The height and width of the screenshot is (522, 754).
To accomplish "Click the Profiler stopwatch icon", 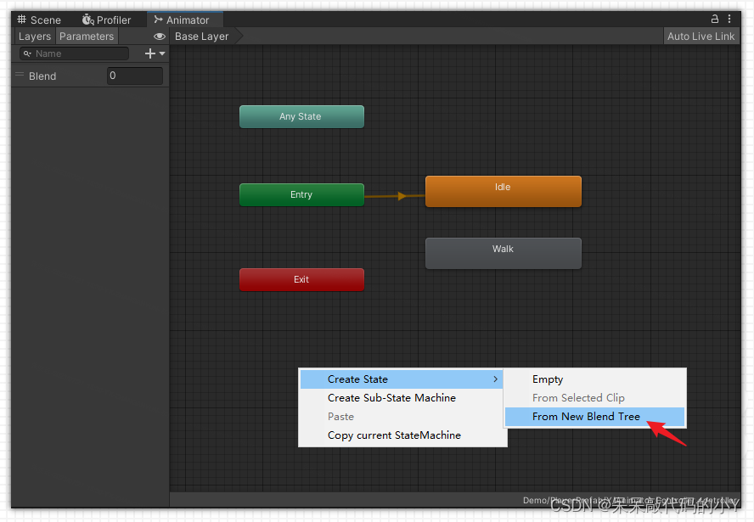I will [x=87, y=20].
